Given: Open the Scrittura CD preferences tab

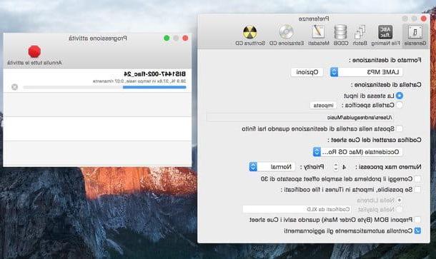Looking at the screenshot, I should 250,36.
